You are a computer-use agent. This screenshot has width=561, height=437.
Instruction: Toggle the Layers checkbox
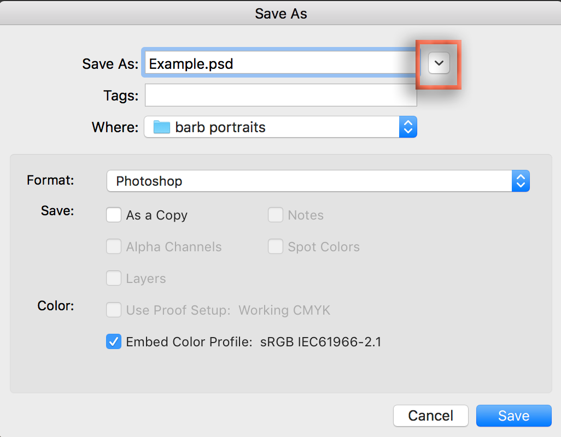point(114,279)
